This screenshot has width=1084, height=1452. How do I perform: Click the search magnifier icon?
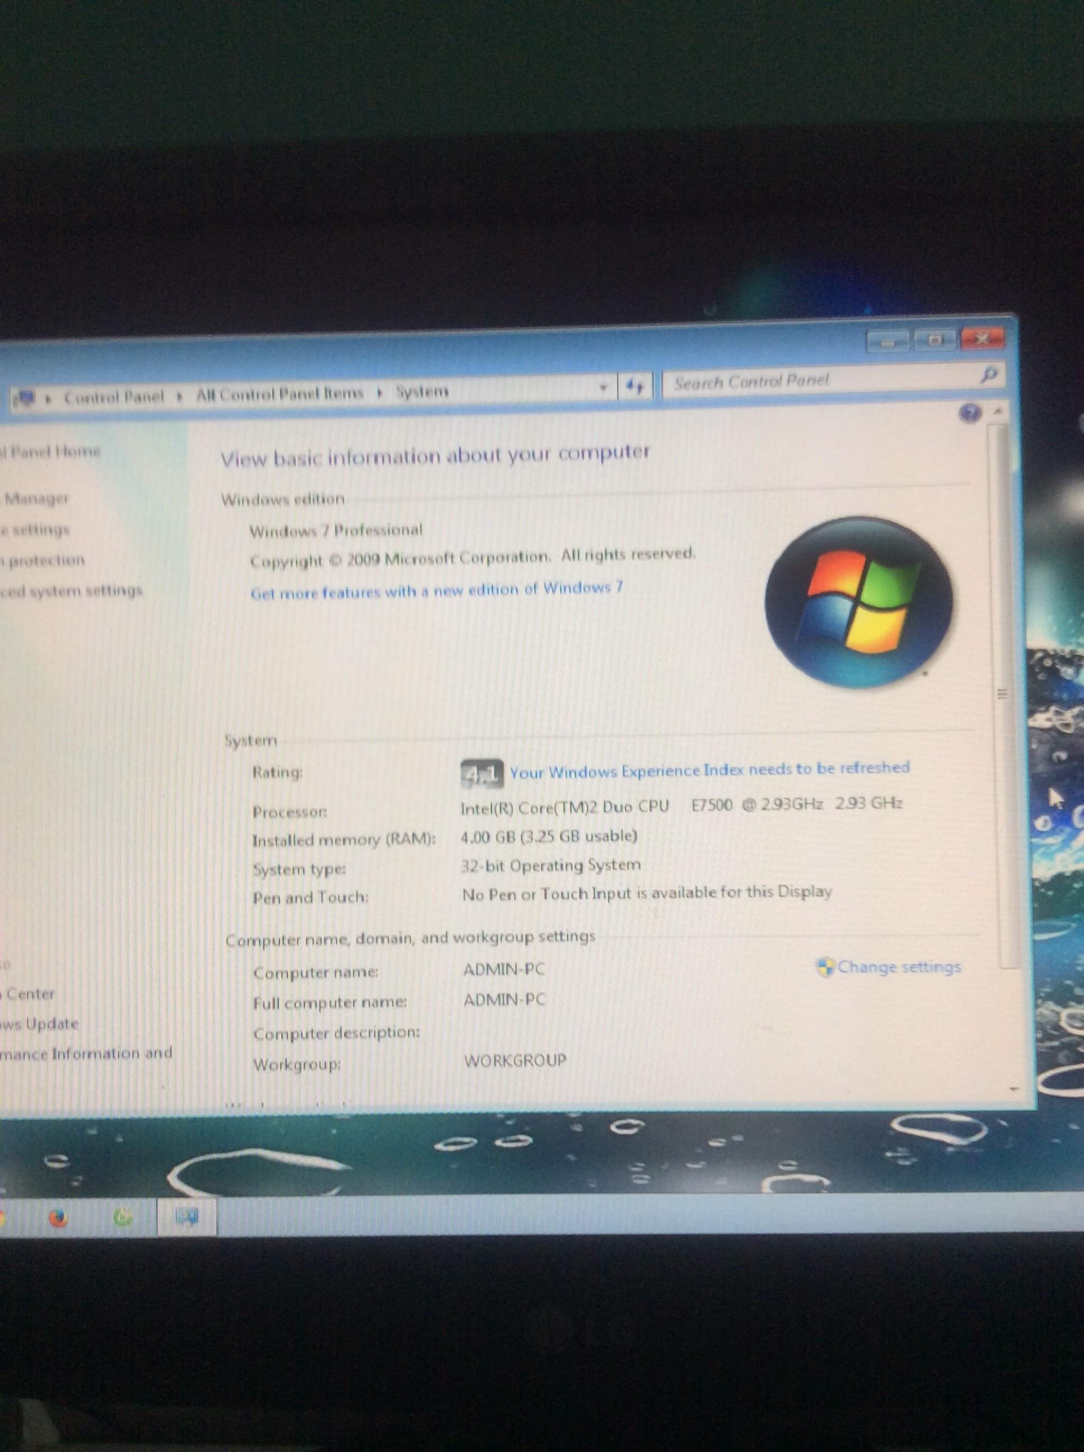coord(989,374)
